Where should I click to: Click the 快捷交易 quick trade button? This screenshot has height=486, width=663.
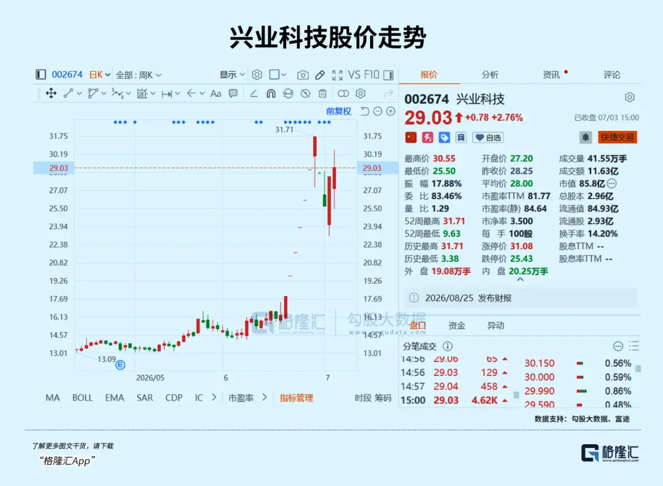[618, 138]
